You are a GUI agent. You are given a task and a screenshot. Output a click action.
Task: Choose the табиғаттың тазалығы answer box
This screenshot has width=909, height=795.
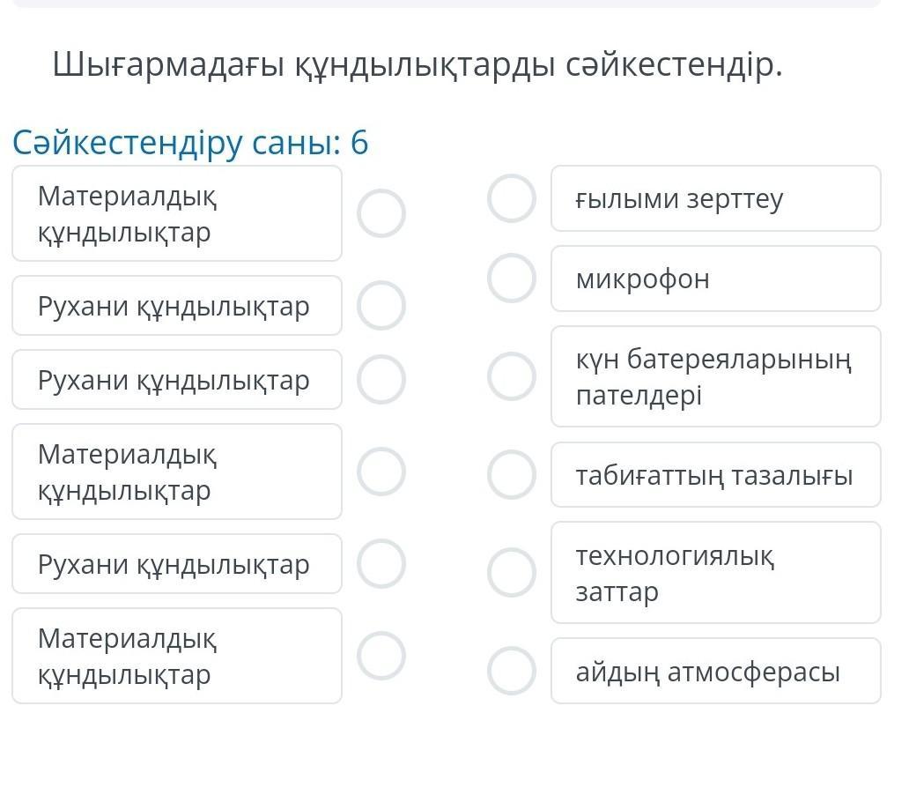click(x=715, y=475)
